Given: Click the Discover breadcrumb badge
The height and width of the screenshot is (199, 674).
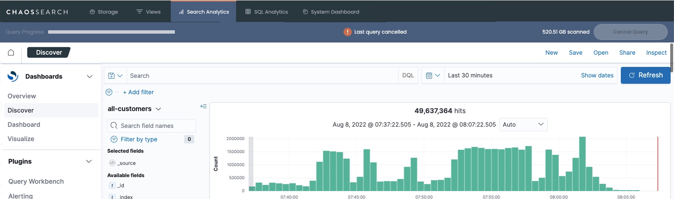Looking at the screenshot, I should 49,53.
